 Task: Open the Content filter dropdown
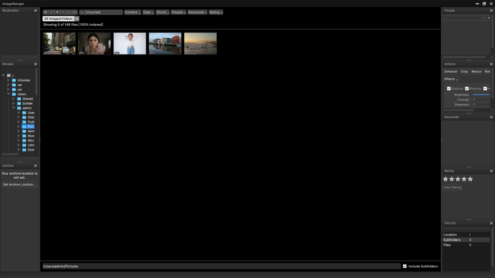point(132,12)
